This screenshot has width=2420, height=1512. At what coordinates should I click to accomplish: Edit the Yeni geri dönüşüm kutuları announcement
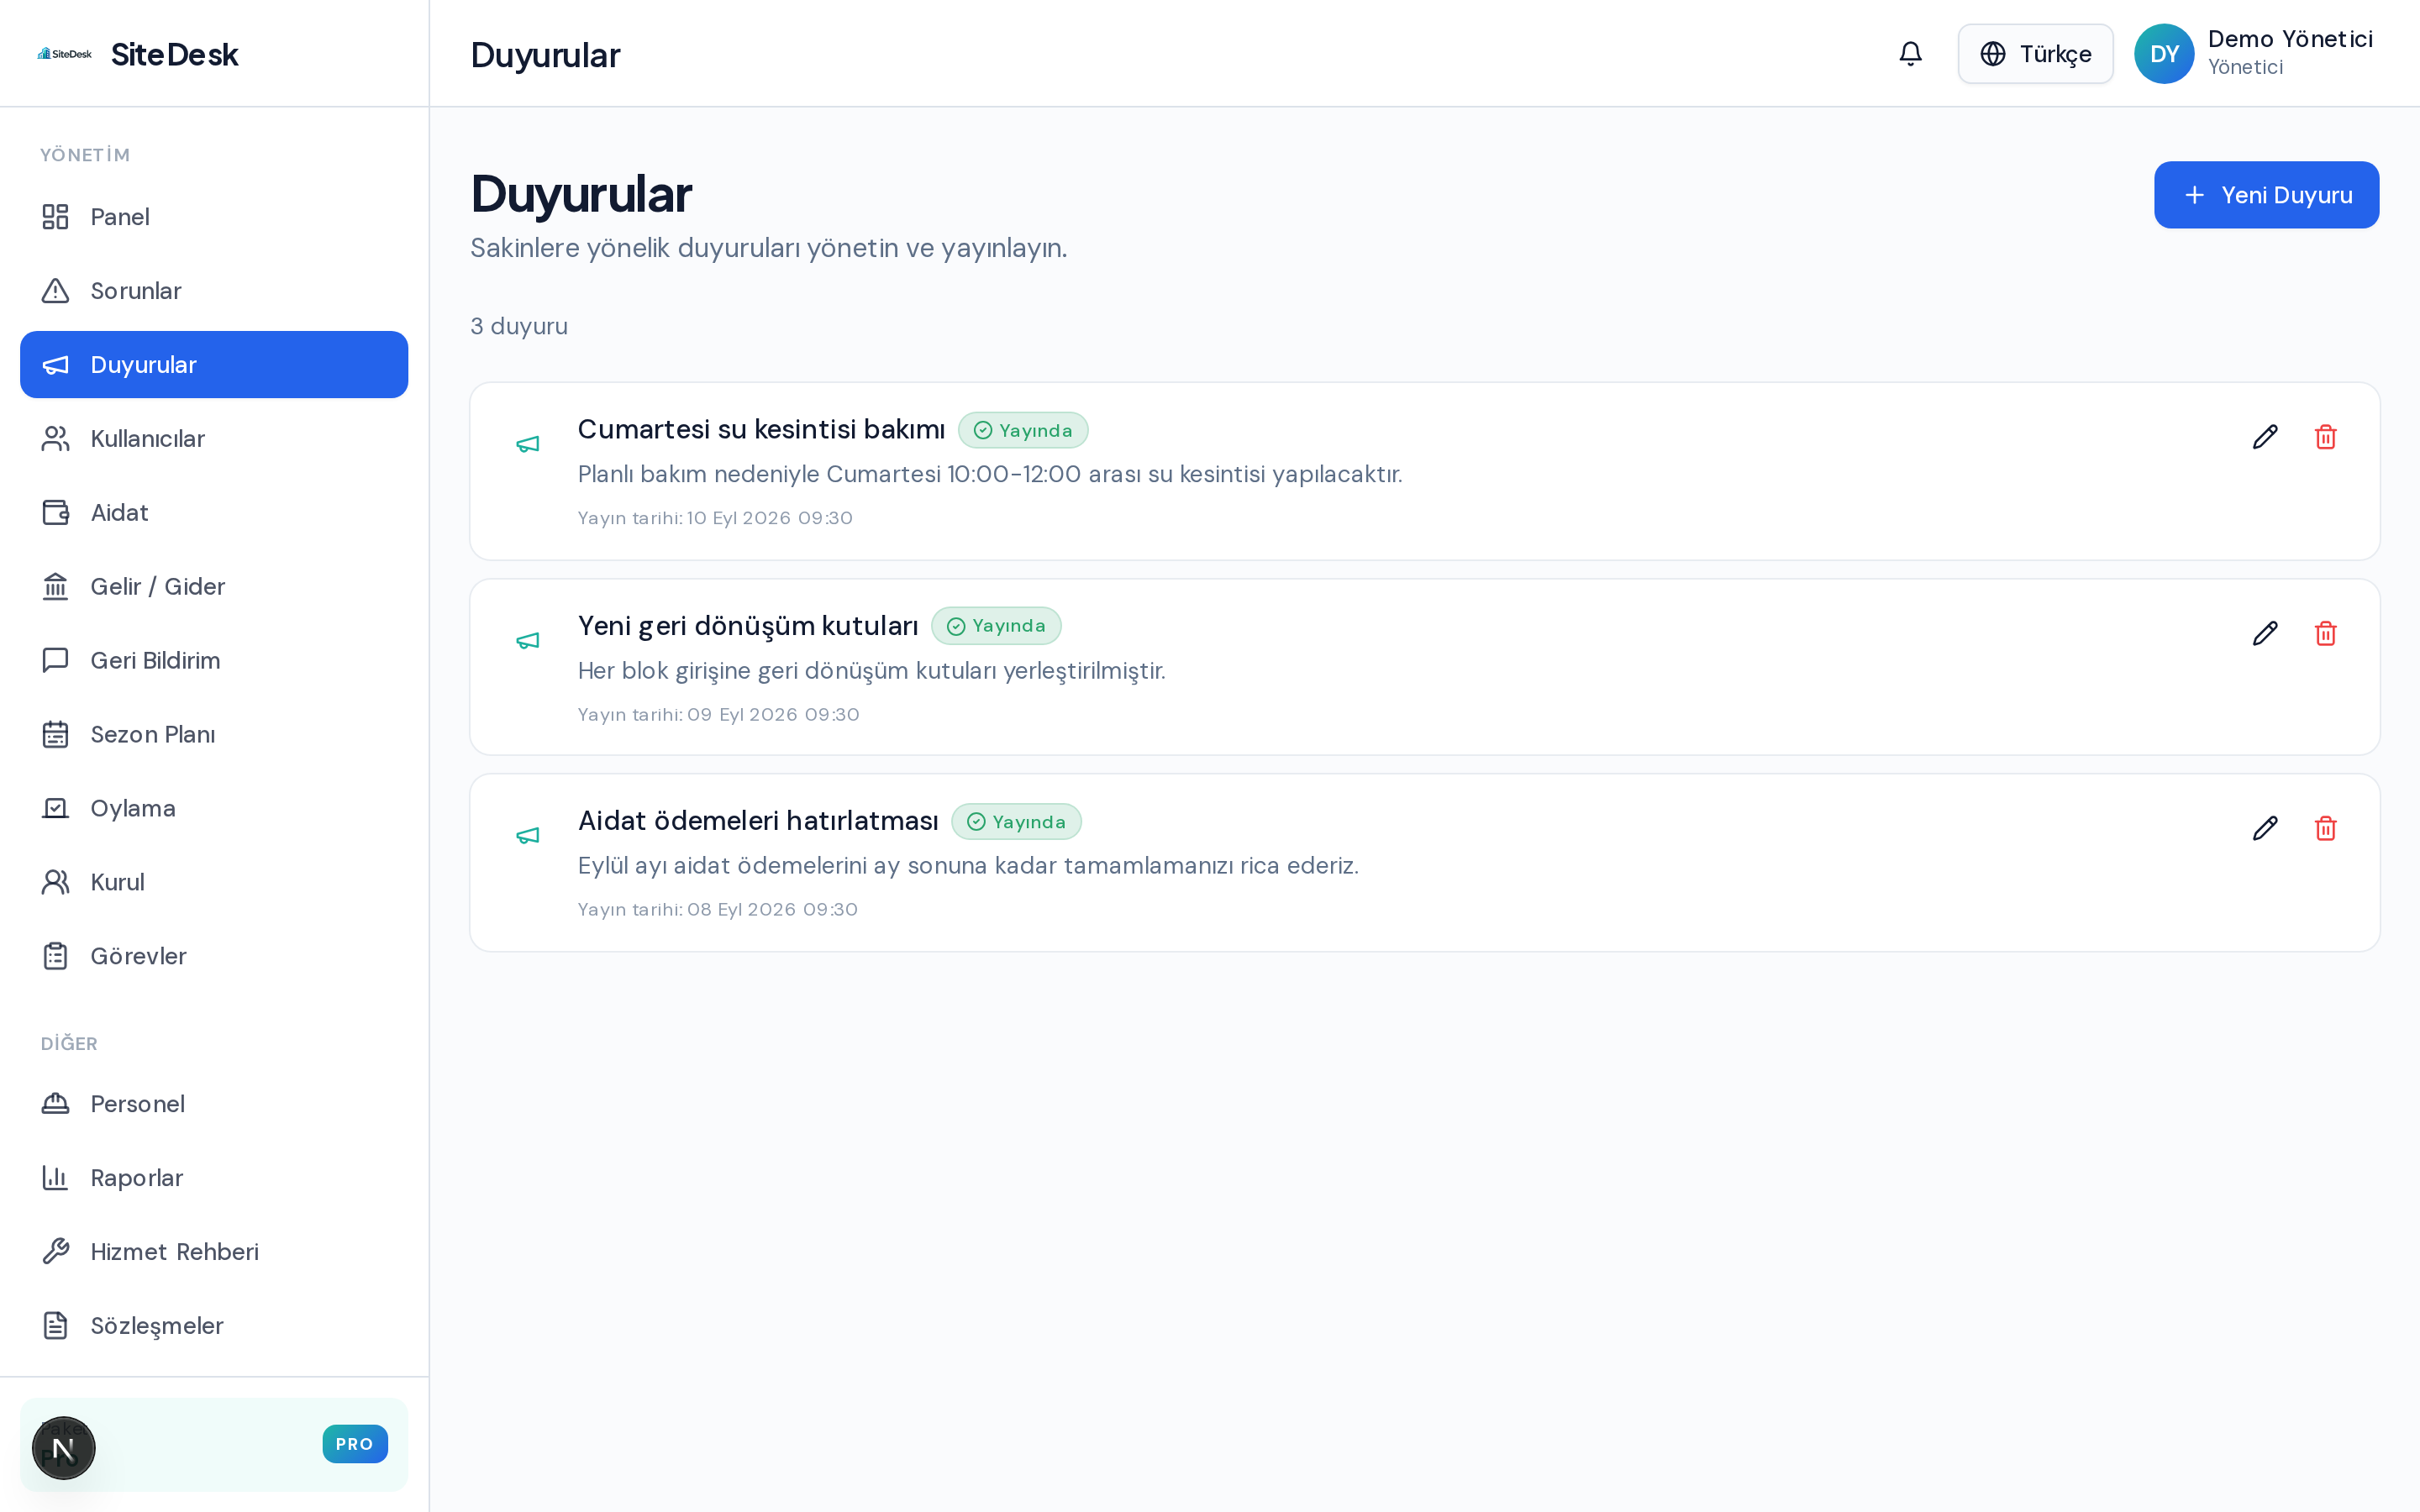[x=2265, y=633]
